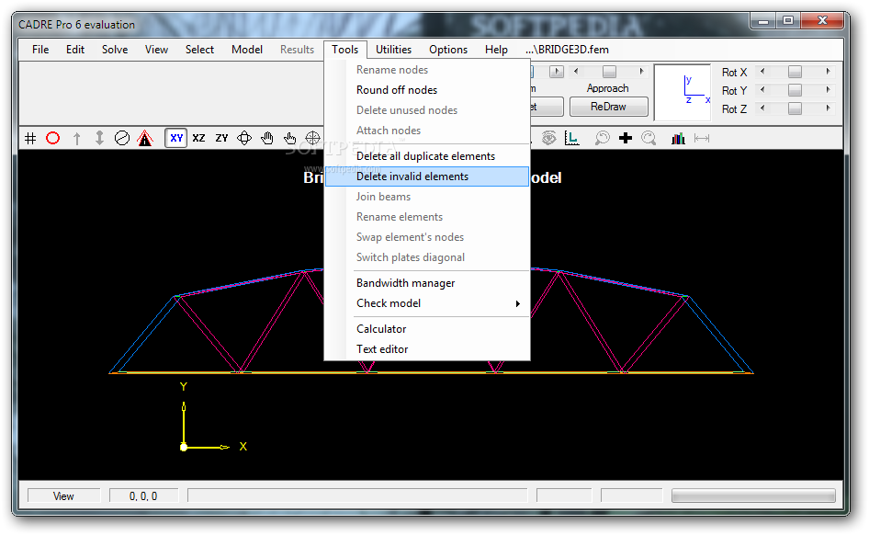The height and width of the screenshot is (535, 869).
Task: Open the Solve menu
Action: [x=115, y=50]
